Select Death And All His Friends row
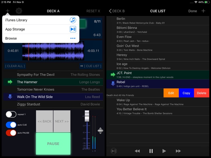 [x=135, y=93]
